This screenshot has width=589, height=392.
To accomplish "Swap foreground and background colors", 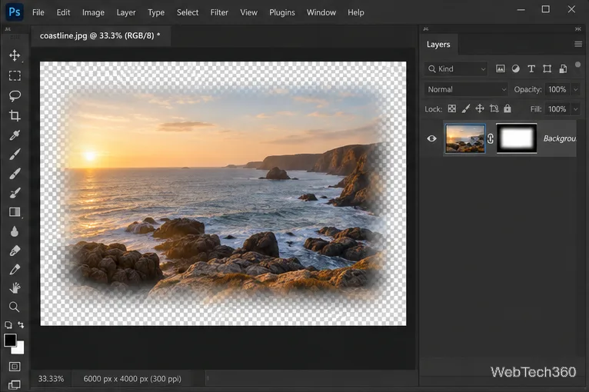I will [x=21, y=325].
